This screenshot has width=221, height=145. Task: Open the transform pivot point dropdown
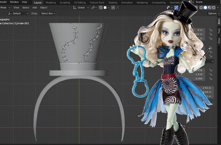pos(94,8)
